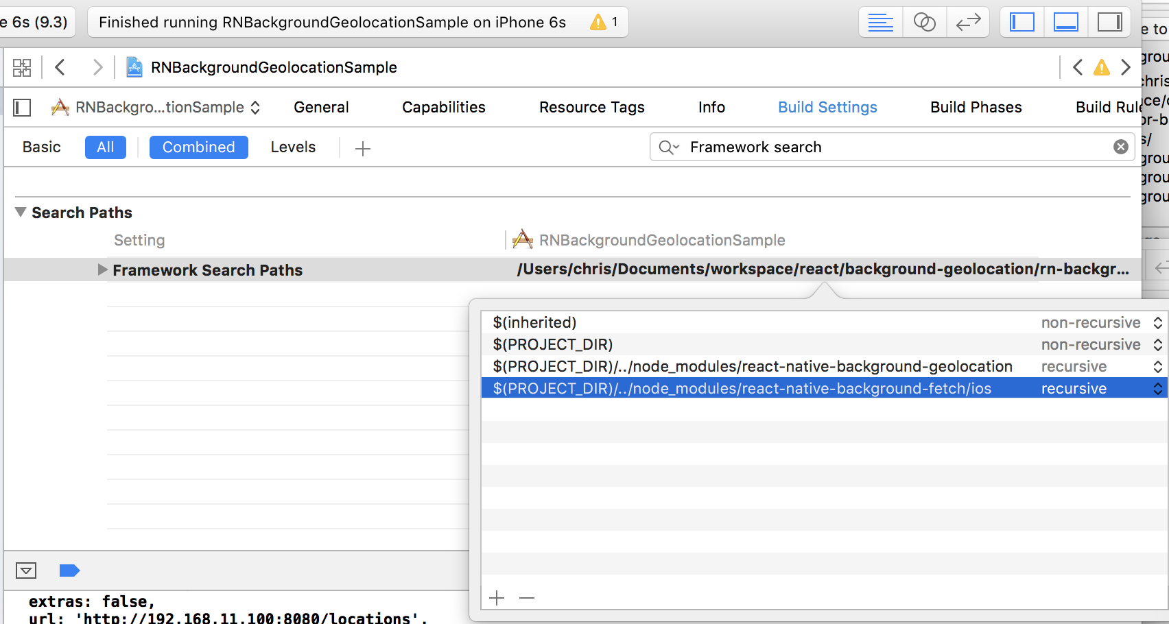The image size is (1169, 624).
Task: Select the Build Settings tab
Action: click(x=827, y=108)
